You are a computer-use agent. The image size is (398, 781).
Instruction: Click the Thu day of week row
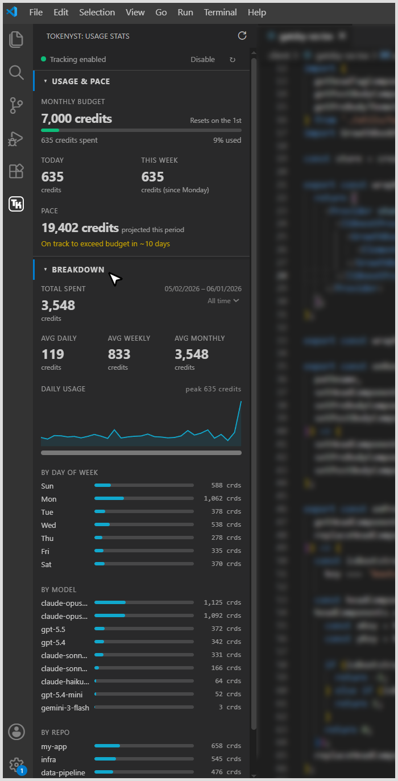pyautogui.click(x=141, y=538)
